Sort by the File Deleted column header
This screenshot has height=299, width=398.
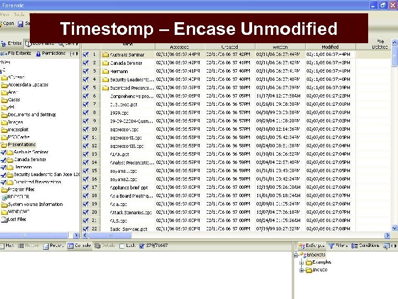point(380,44)
